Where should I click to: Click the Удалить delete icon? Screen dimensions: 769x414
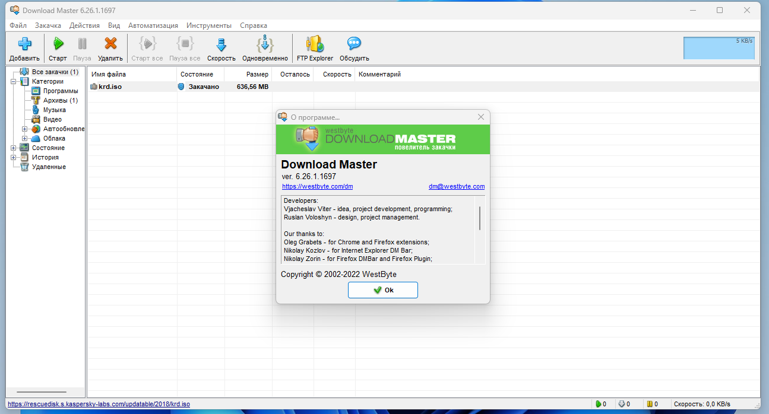(x=110, y=44)
